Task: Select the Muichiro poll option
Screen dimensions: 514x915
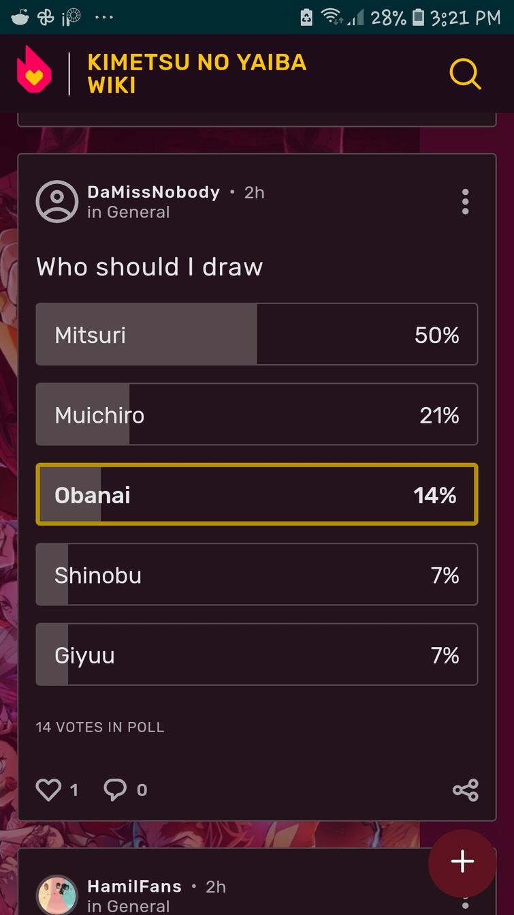Action: (257, 415)
